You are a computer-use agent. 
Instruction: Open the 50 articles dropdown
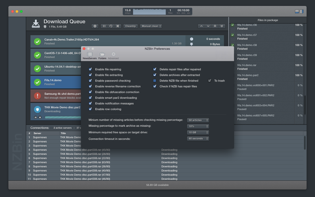tap(198, 120)
